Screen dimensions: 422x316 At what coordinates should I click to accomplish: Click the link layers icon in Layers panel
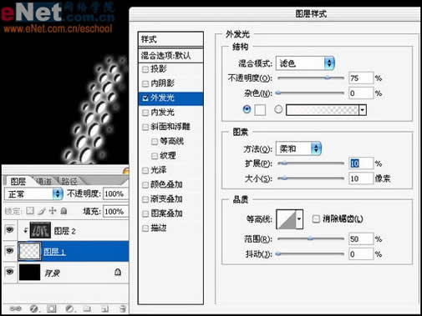coord(15,308)
